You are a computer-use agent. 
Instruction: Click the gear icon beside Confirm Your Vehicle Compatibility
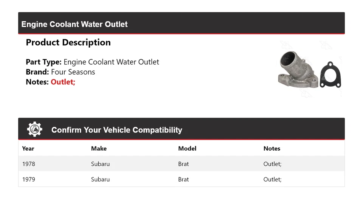pos(34,129)
